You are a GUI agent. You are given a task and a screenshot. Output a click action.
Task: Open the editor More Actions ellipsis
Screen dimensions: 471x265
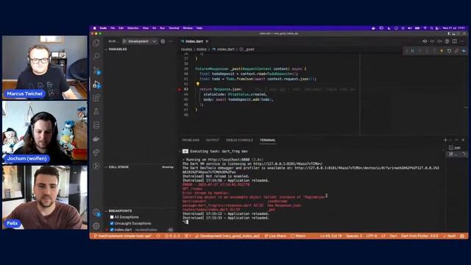(x=462, y=41)
